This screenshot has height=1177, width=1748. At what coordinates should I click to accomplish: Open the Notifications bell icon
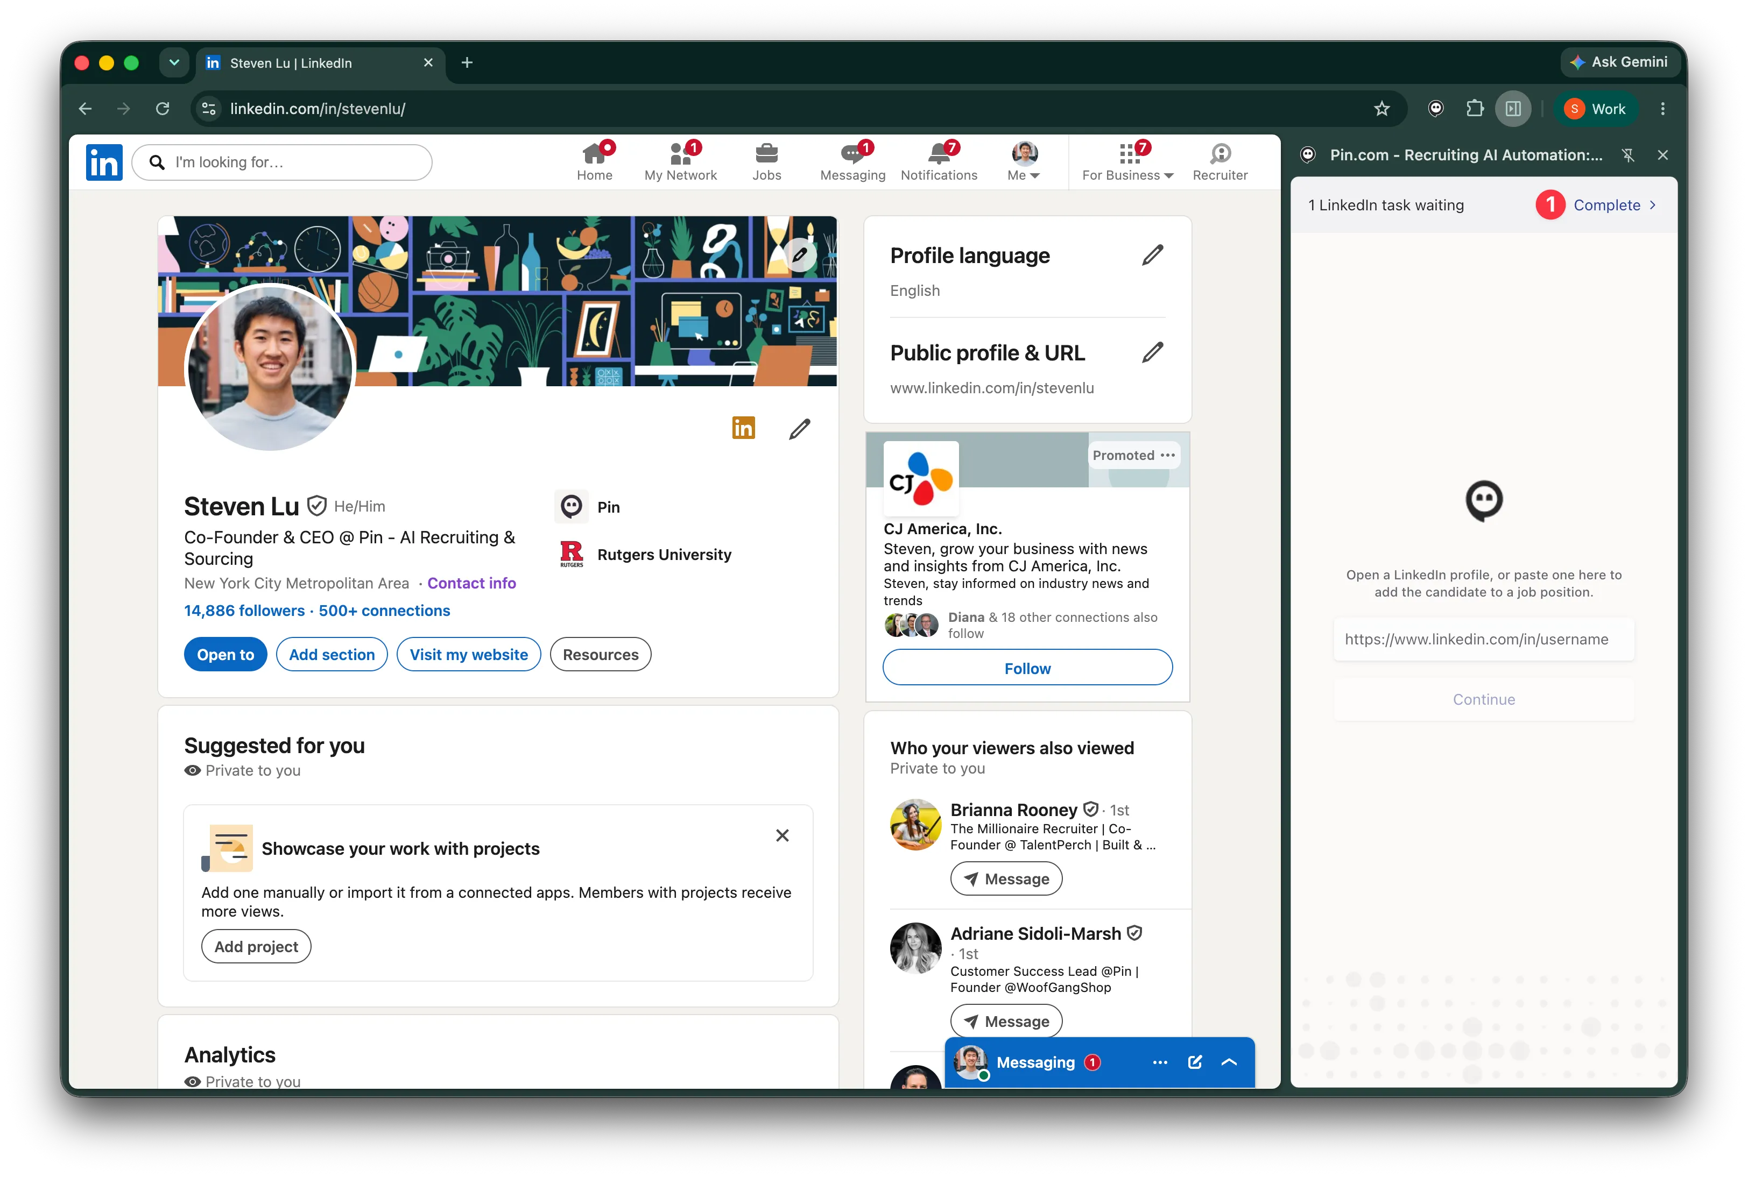[x=939, y=162]
